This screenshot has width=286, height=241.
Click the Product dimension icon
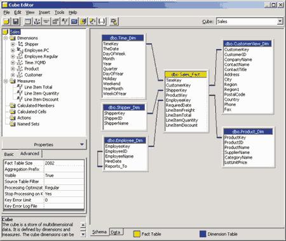tap(20, 69)
